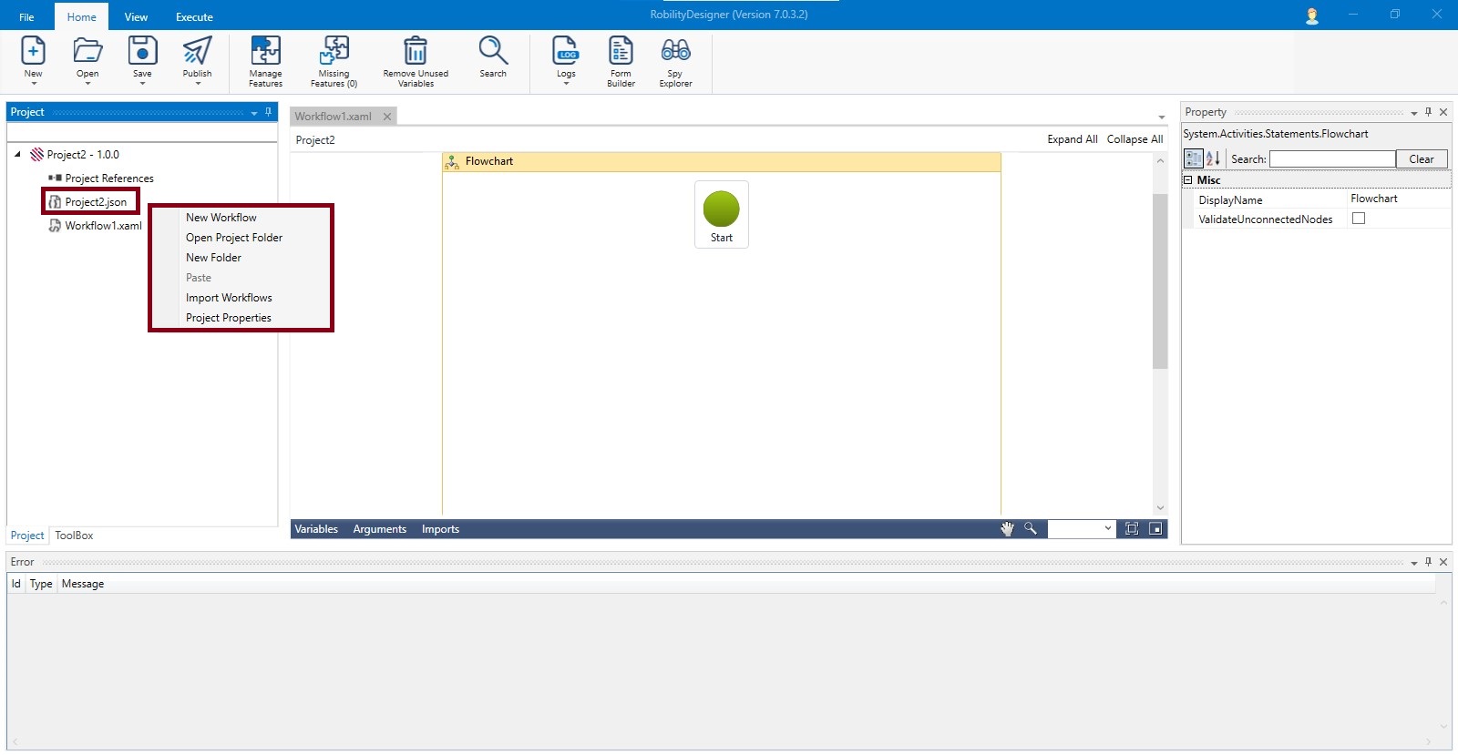Switch to the Execute ribbon tab
Viewport: 1458px width, 755px height.
(194, 17)
